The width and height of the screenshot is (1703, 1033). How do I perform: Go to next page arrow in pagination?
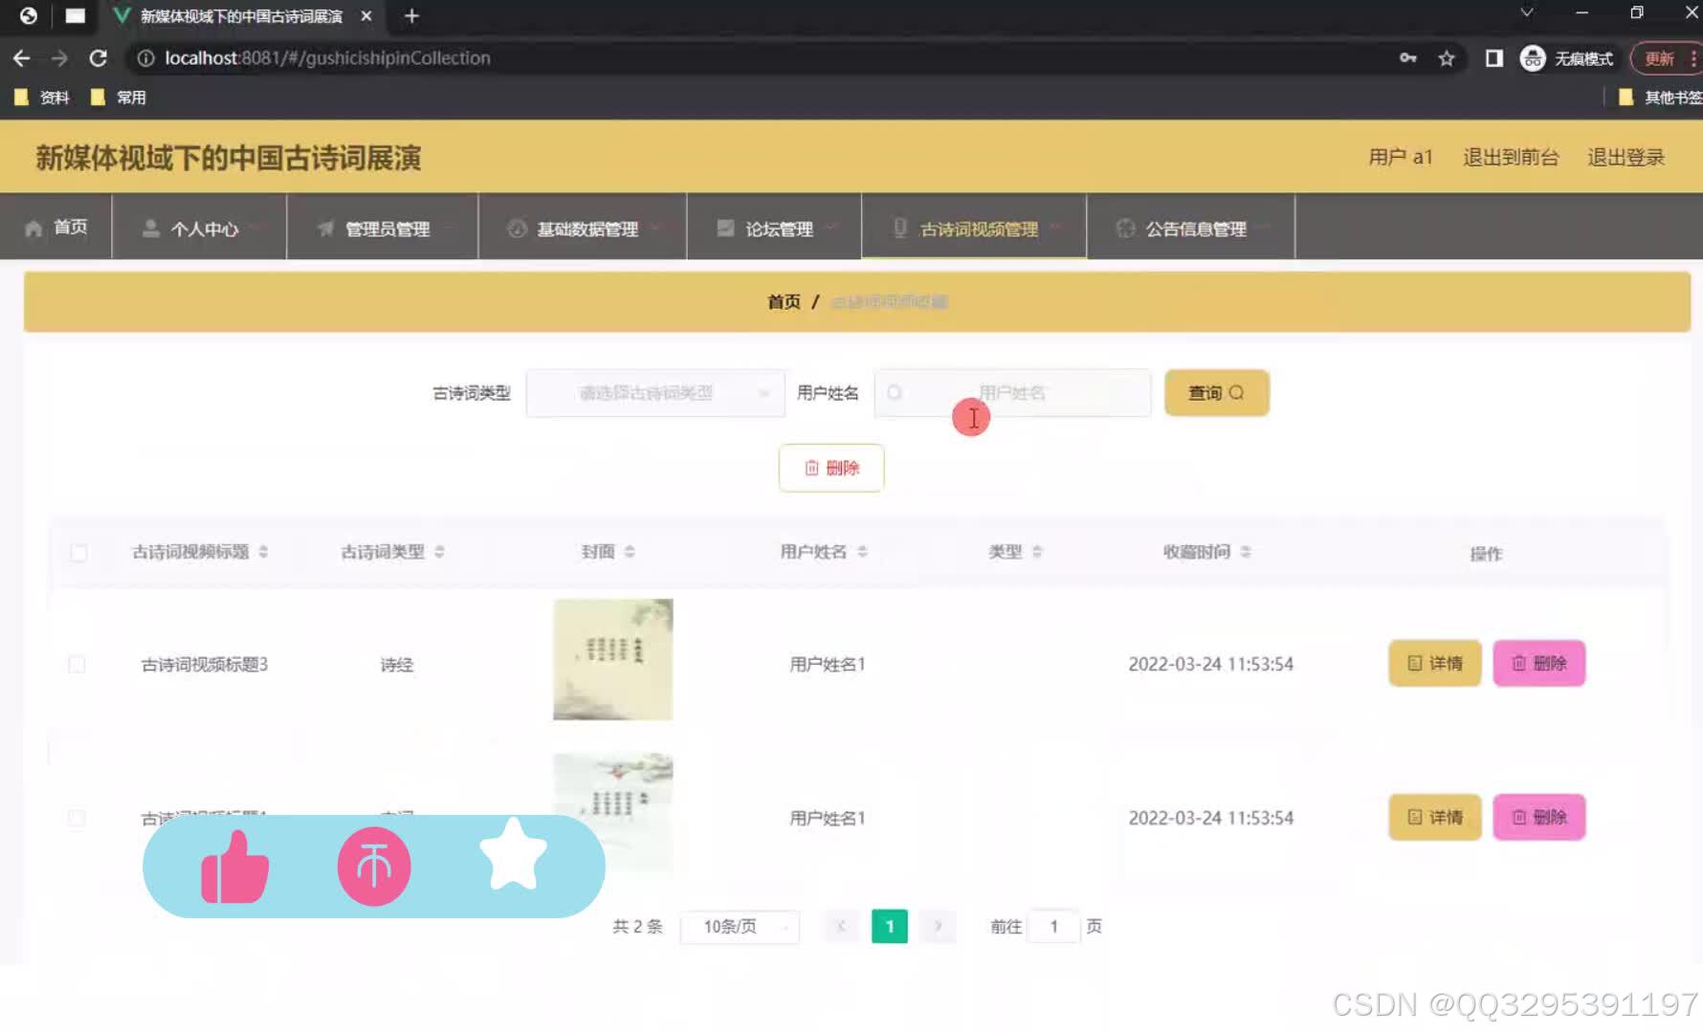point(938,927)
